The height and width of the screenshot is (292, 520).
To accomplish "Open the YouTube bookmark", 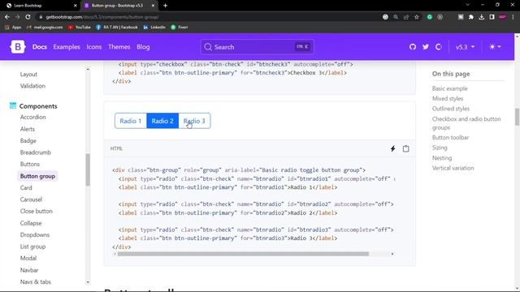I will tap(80, 28).
